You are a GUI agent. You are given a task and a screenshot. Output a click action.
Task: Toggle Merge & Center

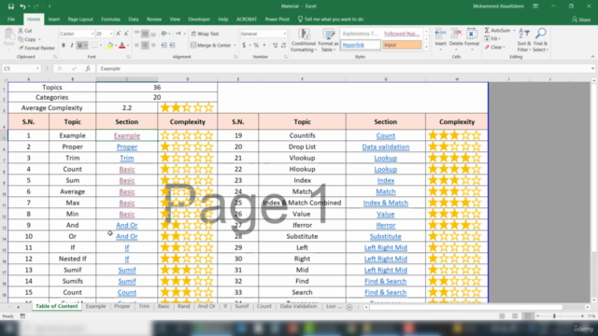[211, 46]
